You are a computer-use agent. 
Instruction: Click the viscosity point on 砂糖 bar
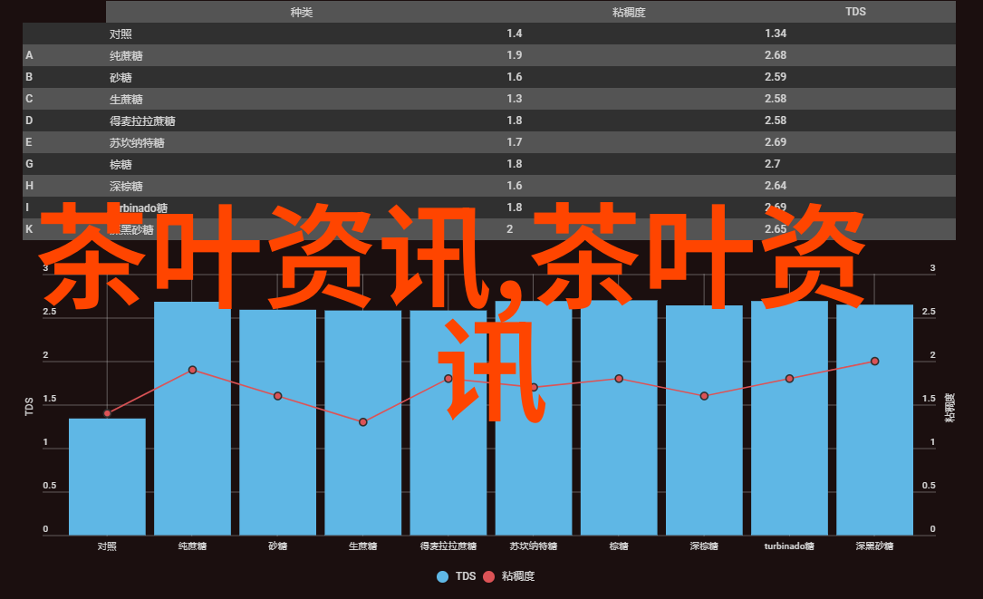pos(278,396)
